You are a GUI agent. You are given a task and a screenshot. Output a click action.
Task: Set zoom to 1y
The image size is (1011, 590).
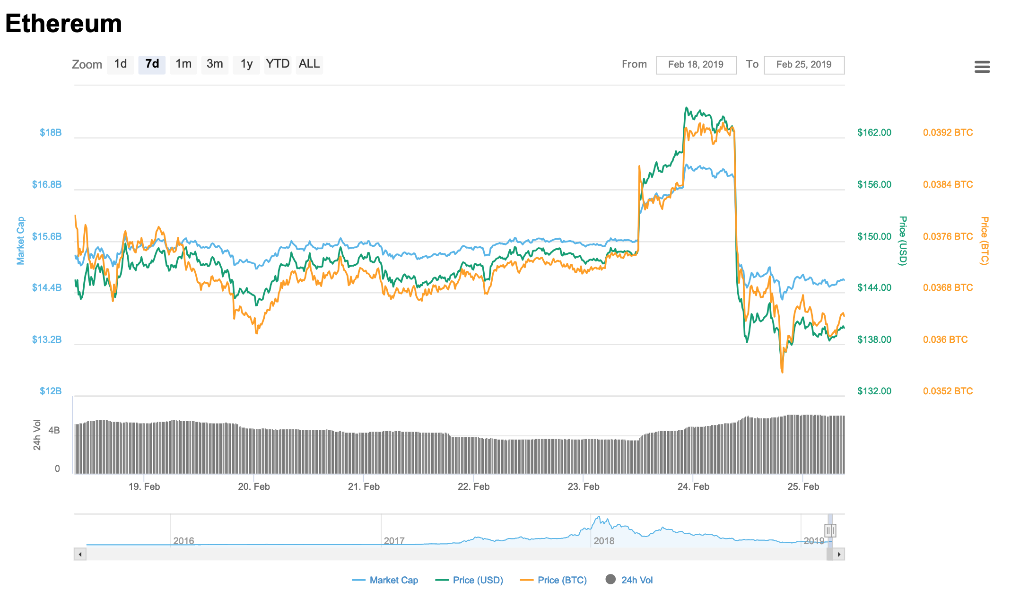(246, 64)
